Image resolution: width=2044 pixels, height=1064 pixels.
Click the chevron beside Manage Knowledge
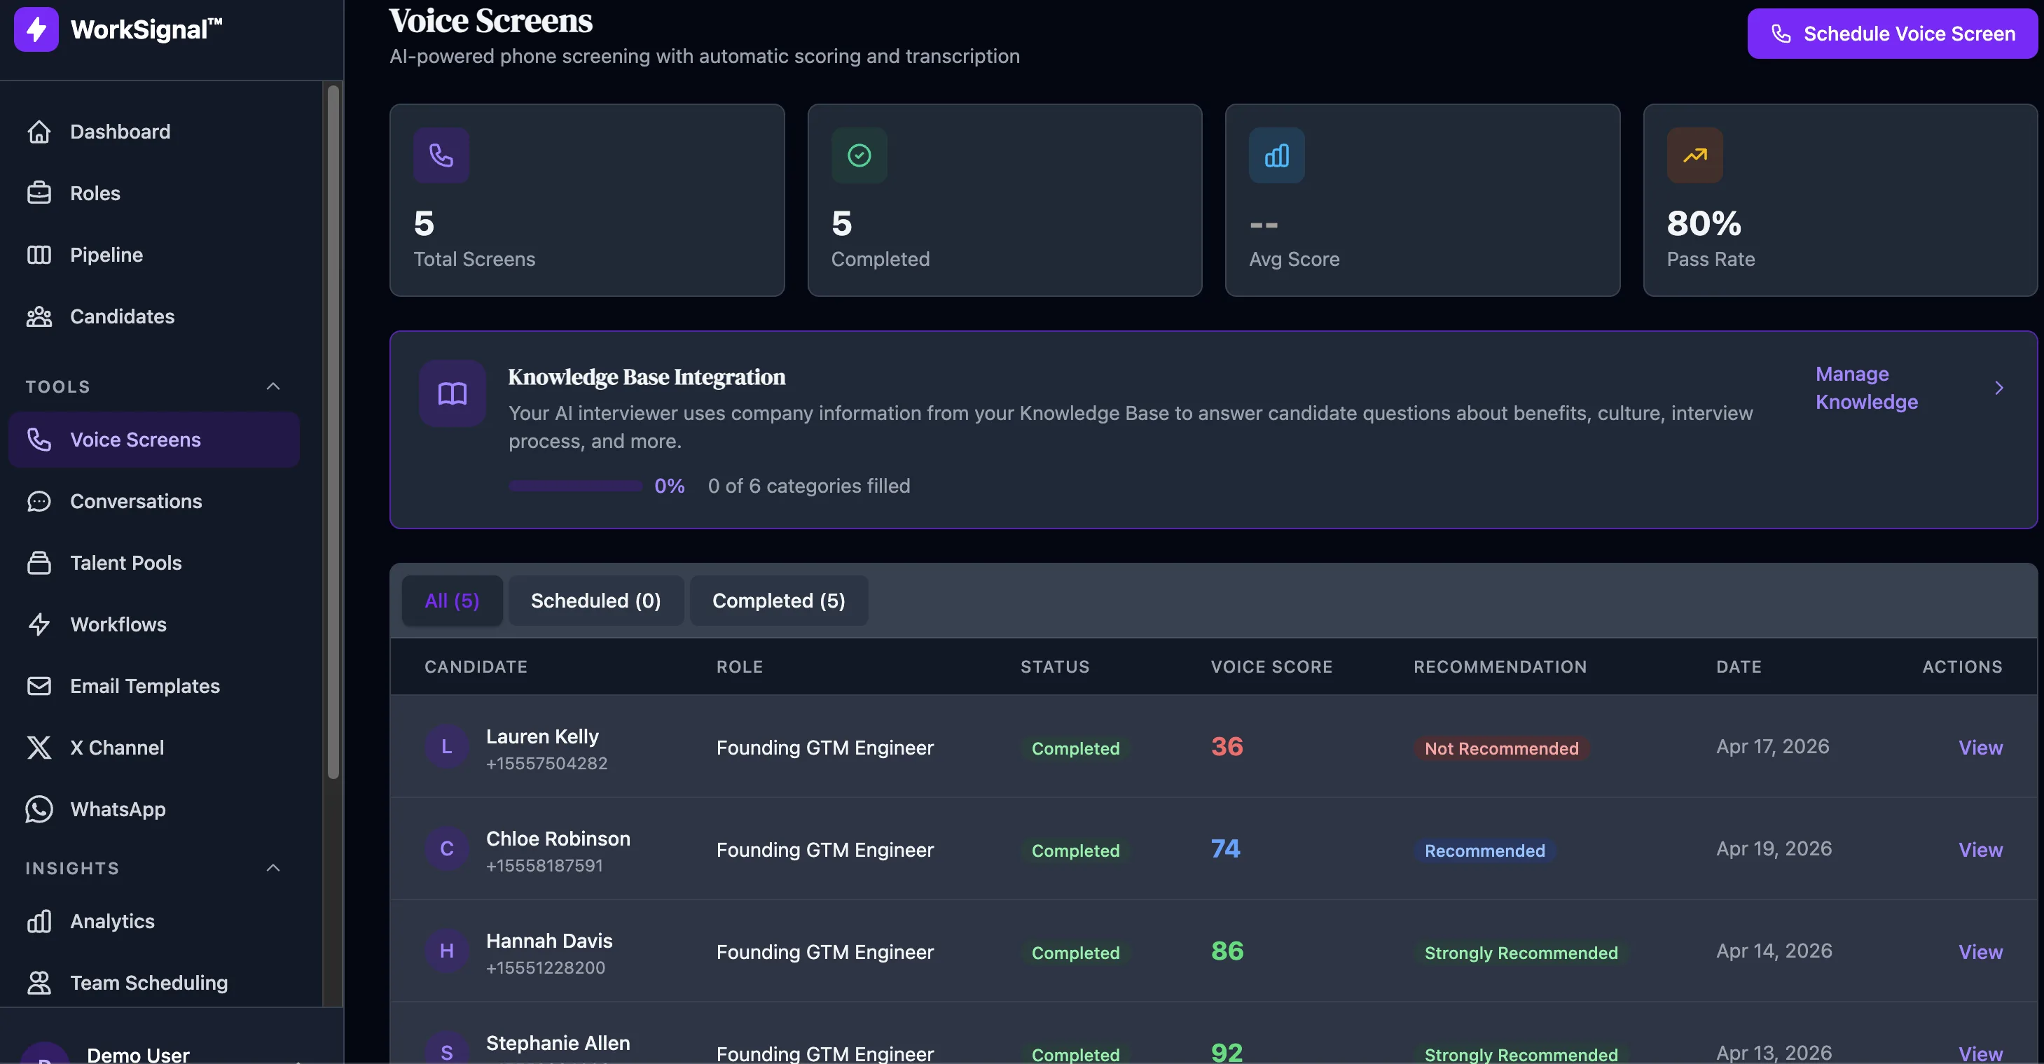[1998, 388]
